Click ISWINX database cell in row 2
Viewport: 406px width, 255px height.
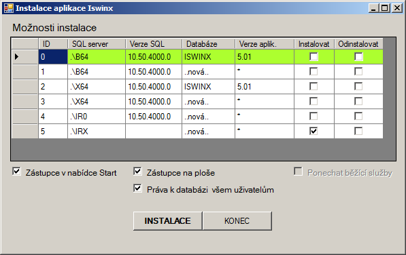coord(208,86)
